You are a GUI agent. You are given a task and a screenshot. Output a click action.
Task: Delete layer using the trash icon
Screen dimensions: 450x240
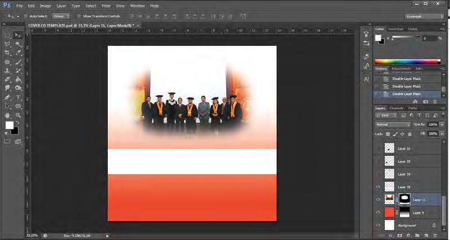click(x=435, y=236)
